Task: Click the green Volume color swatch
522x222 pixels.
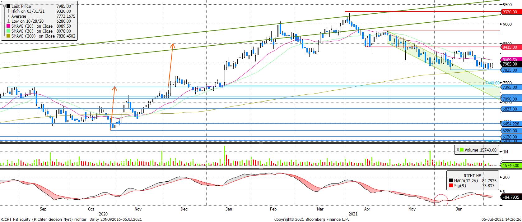Action: click(462, 150)
